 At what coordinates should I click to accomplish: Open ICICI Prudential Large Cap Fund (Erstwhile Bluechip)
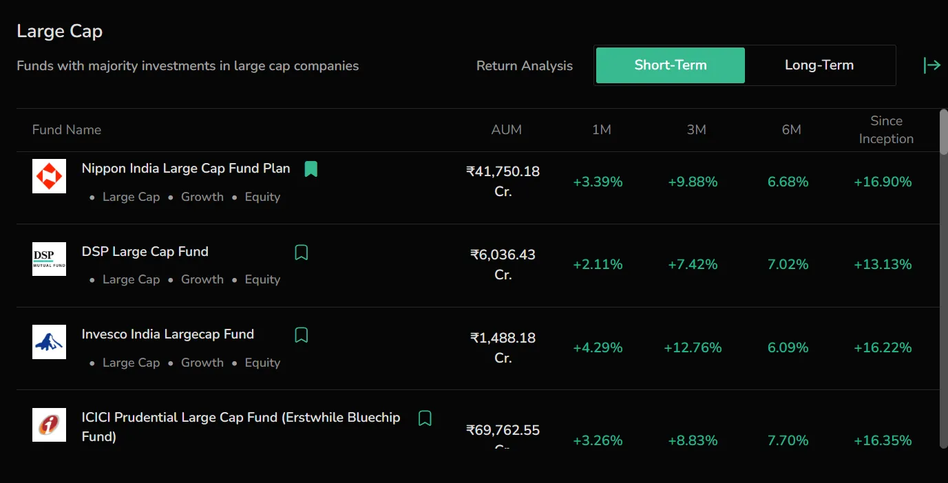click(x=241, y=427)
